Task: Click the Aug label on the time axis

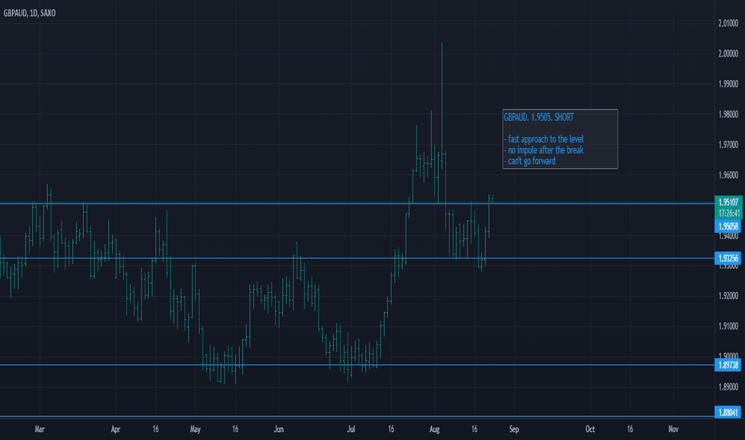Action: (434, 429)
